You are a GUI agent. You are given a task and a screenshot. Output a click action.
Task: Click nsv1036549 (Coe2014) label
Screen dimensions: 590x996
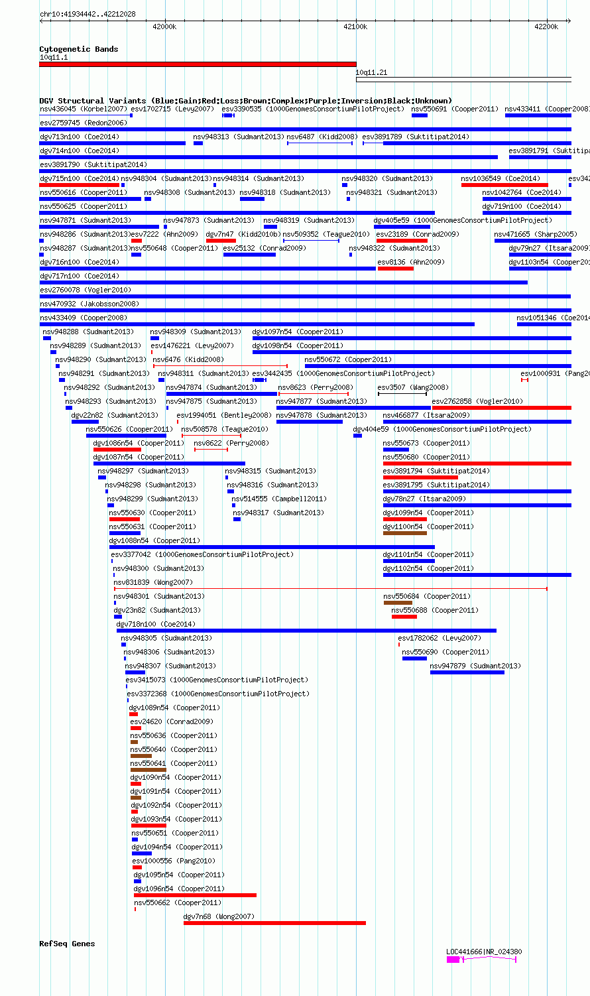[x=501, y=178]
